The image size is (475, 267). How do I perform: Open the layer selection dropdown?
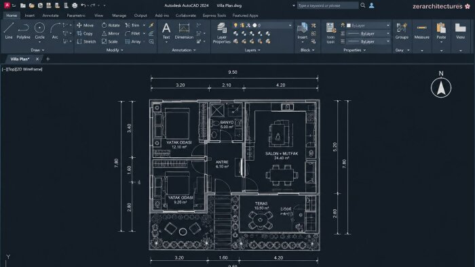[290, 25]
